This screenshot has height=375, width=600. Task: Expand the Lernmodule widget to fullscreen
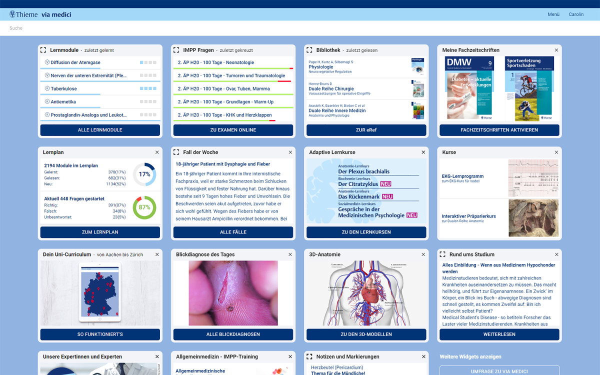click(43, 50)
